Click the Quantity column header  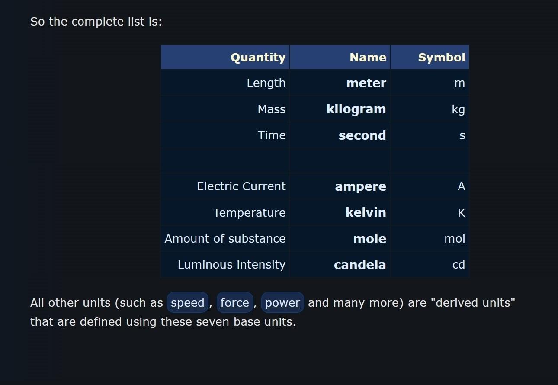258,58
